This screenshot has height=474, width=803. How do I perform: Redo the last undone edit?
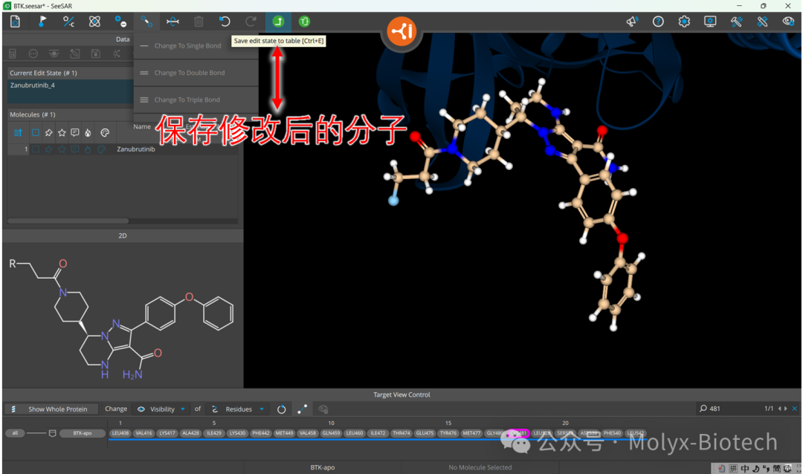tap(251, 22)
